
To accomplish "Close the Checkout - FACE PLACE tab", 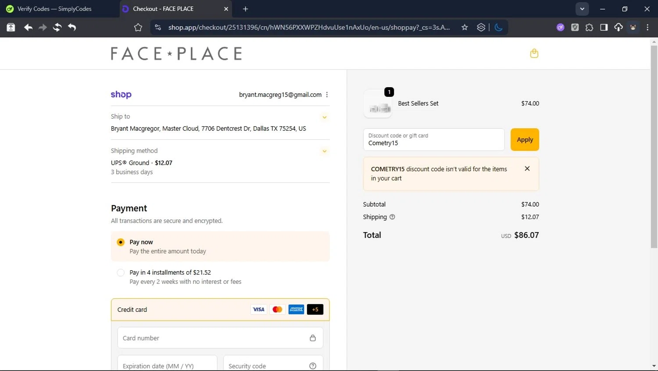I will [226, 9].
